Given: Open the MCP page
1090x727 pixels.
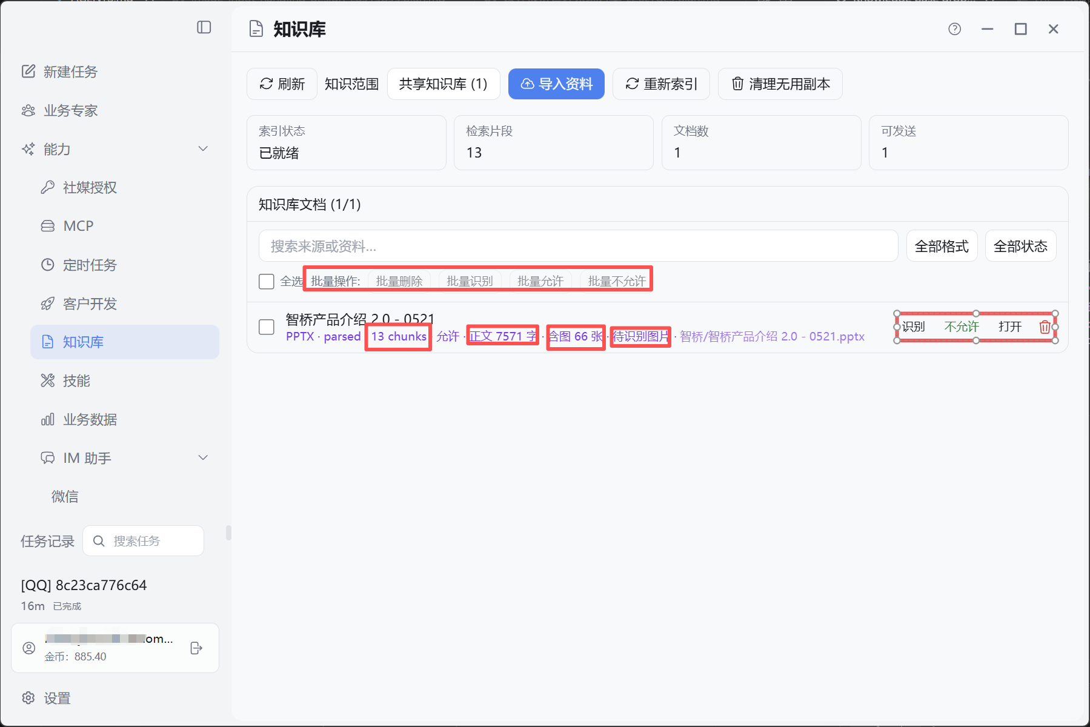Looking at the screenshot, I should [x=67, y=226].
